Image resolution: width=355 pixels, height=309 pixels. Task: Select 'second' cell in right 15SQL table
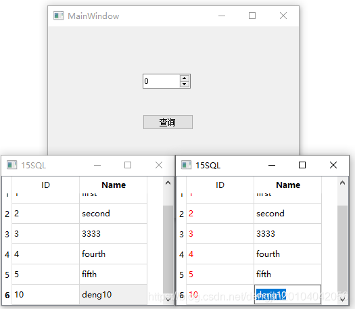pyautogui.click(x=287, y=214)
